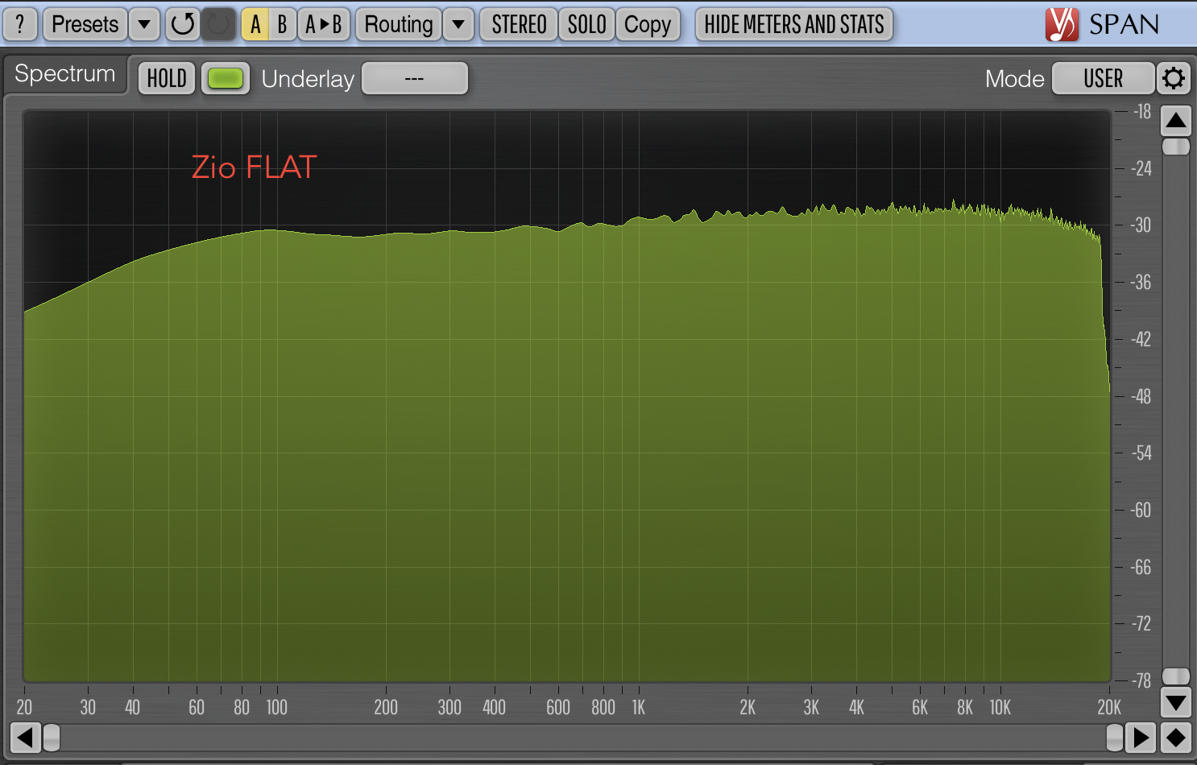Open spectrum mode settings gear
The width and height of the screenshot is (1197, 765).
(1174, 78)
